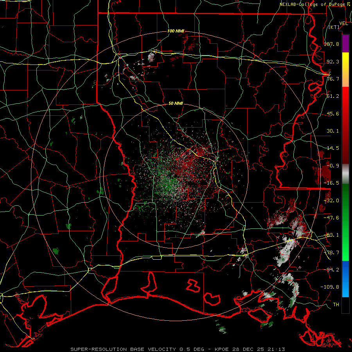Select the -0.9 velocity scale value
Image resolution: width=352 pixels, height=352 pixels.
pyautogui.click(x=333, y=166)
